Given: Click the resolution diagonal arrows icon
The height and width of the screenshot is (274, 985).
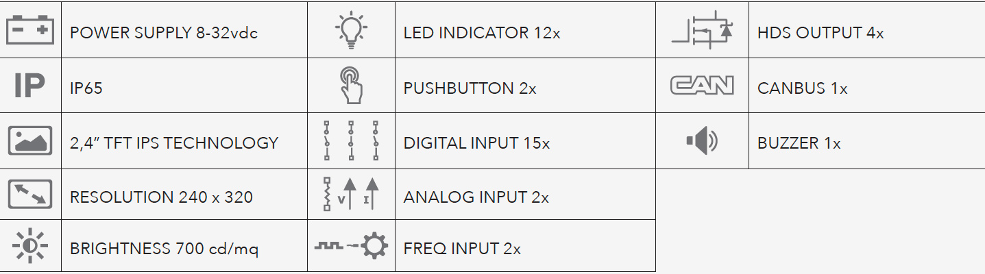Looking at the screenshot, I should click(x=30, y=195).
